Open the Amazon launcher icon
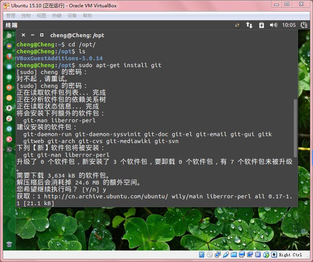 9,108
